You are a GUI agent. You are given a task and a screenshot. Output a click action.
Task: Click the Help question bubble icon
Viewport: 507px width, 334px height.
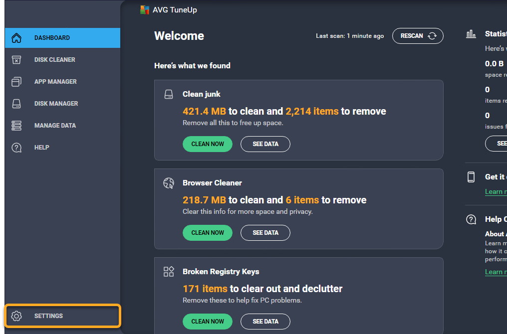point(16,148)
